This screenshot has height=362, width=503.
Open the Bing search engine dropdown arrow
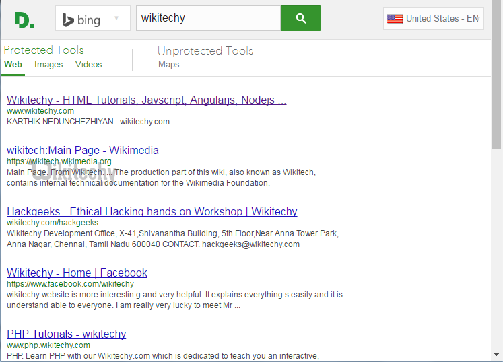point(117,19)
